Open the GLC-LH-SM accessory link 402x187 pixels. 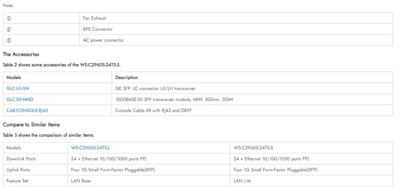coord(18,88)
